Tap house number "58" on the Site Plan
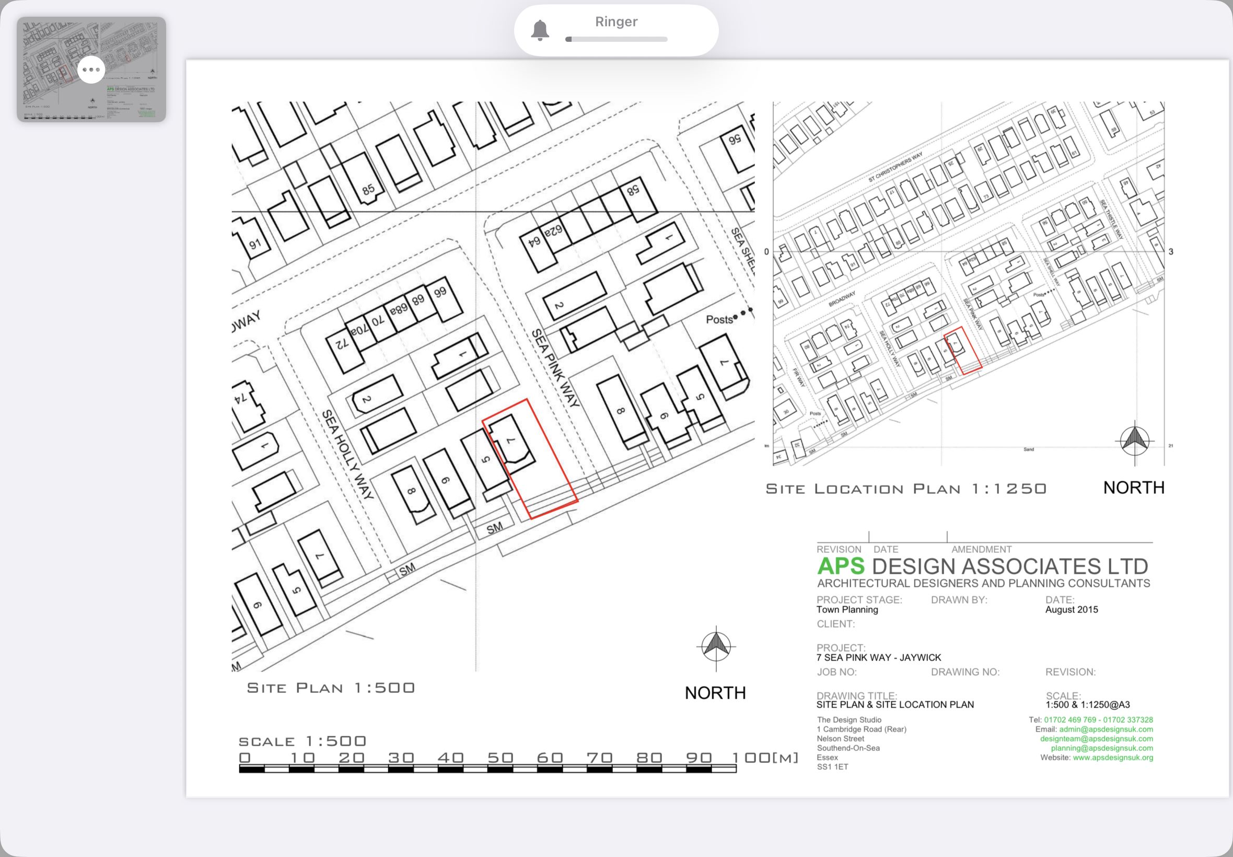Image resolution: width=1233 pixels, height=857 pixels. point(633,190)
